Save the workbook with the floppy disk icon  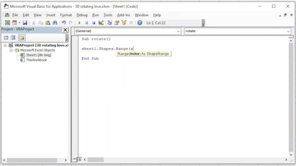point(25,23)
